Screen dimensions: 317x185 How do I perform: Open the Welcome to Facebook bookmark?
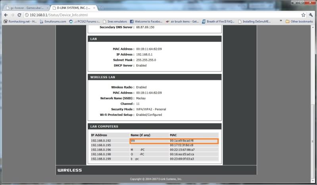click(146, 21)
